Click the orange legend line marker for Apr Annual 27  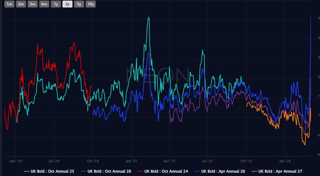pyautogui.click(x=254, y=171)
